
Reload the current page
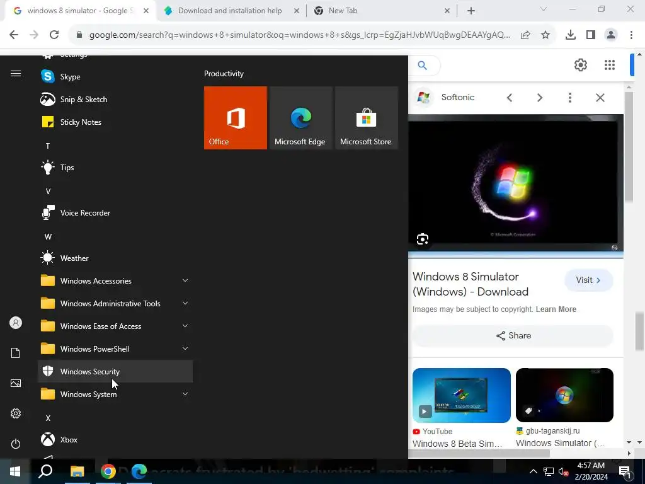coord(54,35)
